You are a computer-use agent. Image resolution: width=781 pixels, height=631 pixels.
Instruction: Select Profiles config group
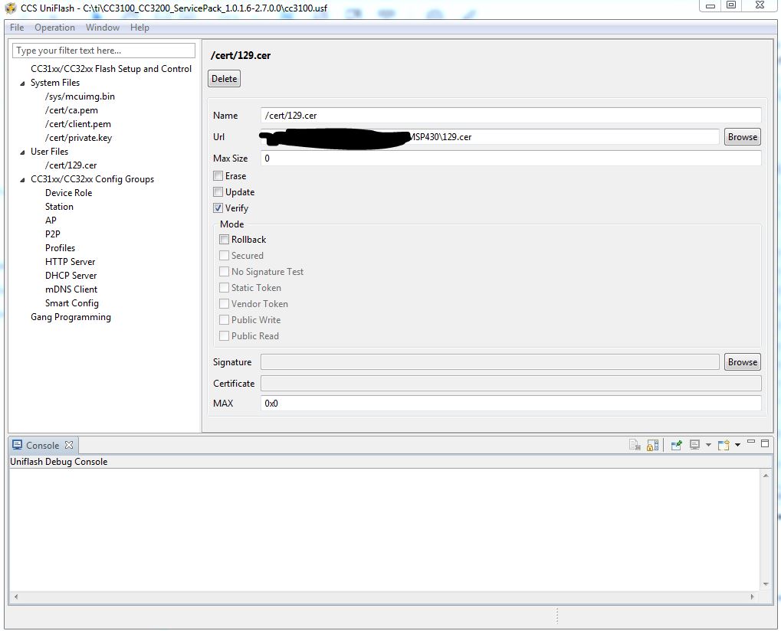click(61, 248)
